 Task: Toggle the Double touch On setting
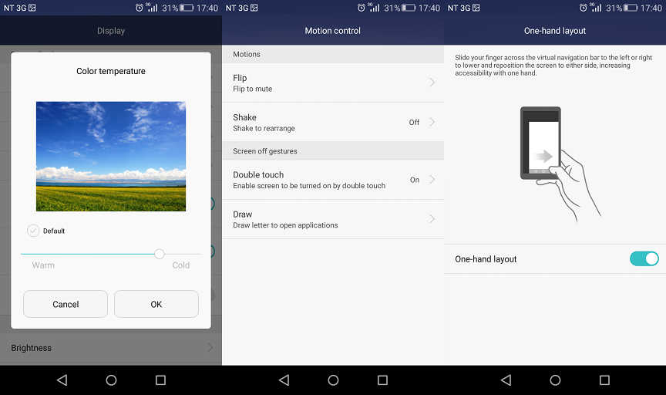coord(415,180)
